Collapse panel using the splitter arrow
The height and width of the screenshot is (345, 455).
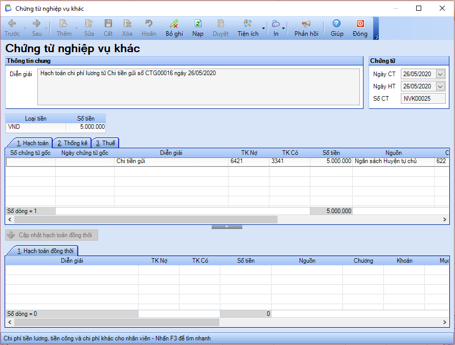point(226,226)
